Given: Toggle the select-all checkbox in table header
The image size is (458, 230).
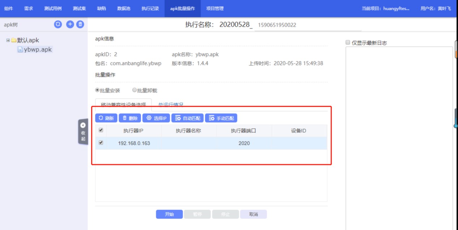Looking at the screenshot, I should (101, 130).
